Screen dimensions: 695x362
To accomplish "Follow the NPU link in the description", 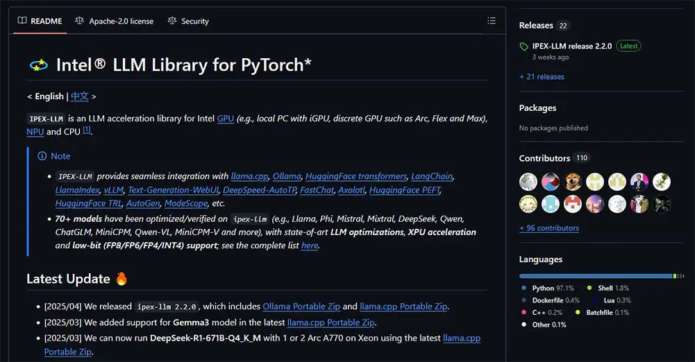I will click(x=35, y=132).
